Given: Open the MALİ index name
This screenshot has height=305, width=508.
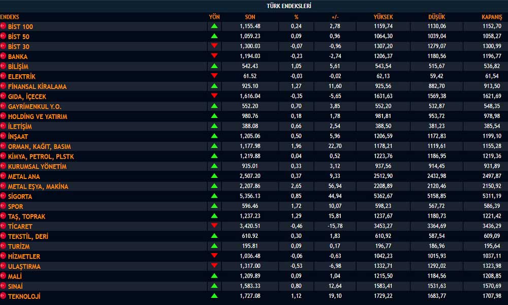Looking at the screenshot, I should 15,277.
